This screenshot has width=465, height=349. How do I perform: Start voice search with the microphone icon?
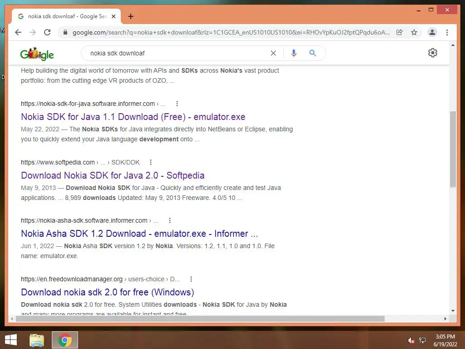click(x=294, y=53)
